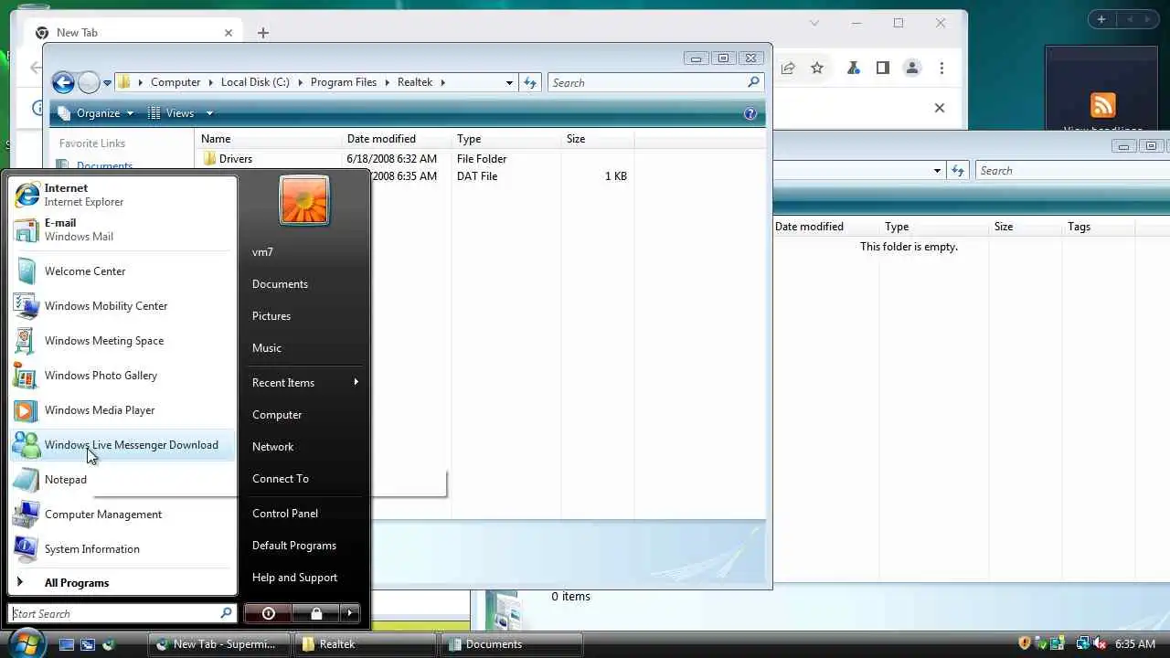The image size is (1170, 658).
Task: Sort by Size column in Realtek window
Action: (598, 139)
